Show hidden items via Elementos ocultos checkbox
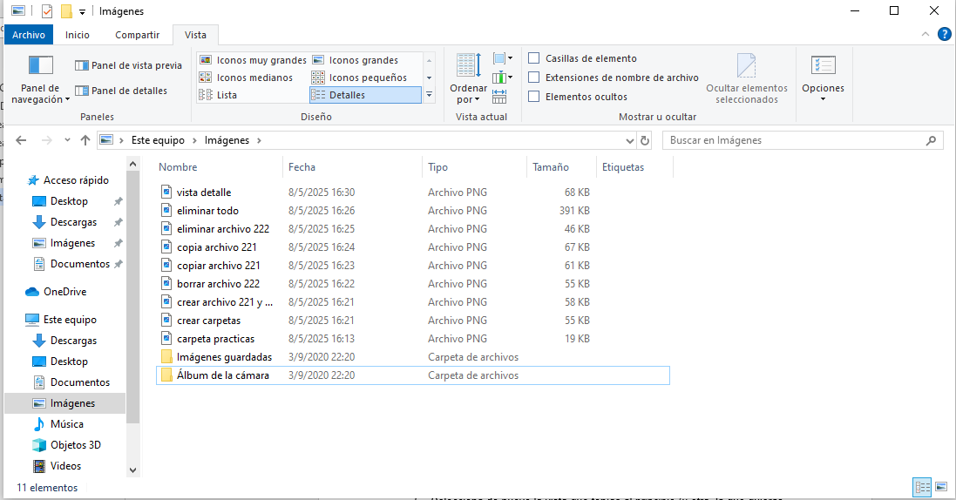 533,97
